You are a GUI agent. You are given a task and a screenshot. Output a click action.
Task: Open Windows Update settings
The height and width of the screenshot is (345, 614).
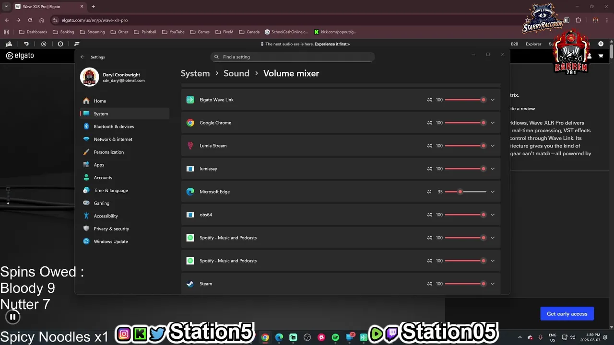click(124, 241)
